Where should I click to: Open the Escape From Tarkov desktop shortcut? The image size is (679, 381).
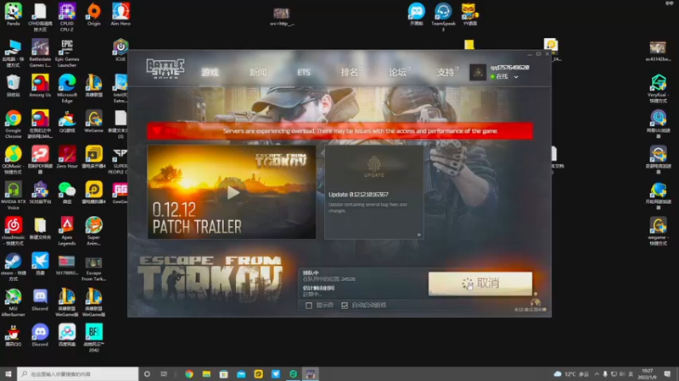point(93,268)
